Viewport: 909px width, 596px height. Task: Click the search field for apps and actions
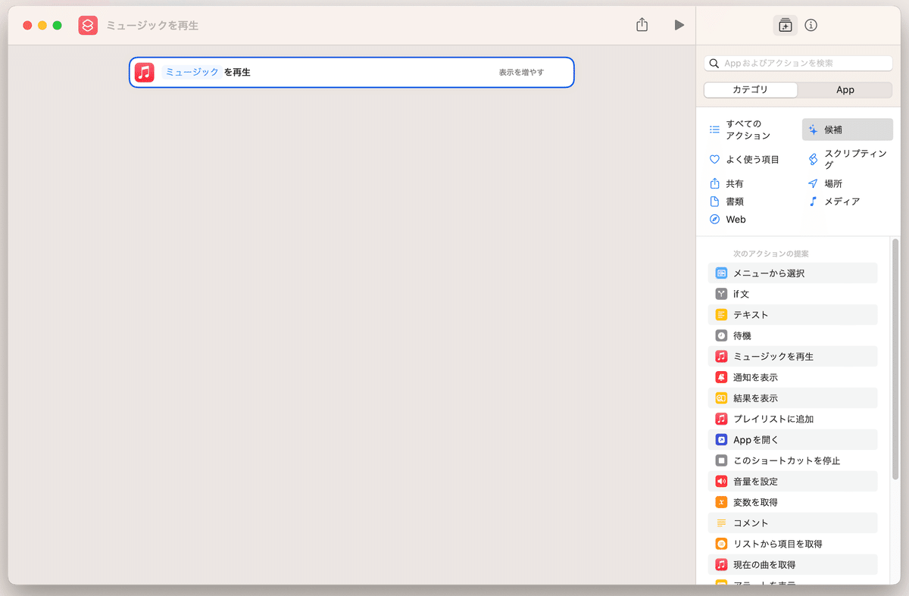tap(798, 64)
